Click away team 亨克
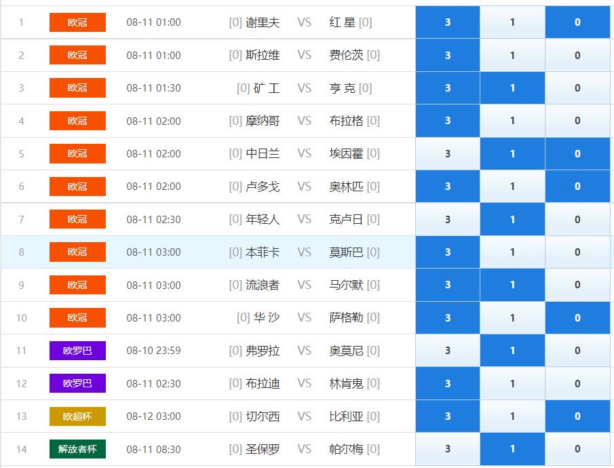 342,88
